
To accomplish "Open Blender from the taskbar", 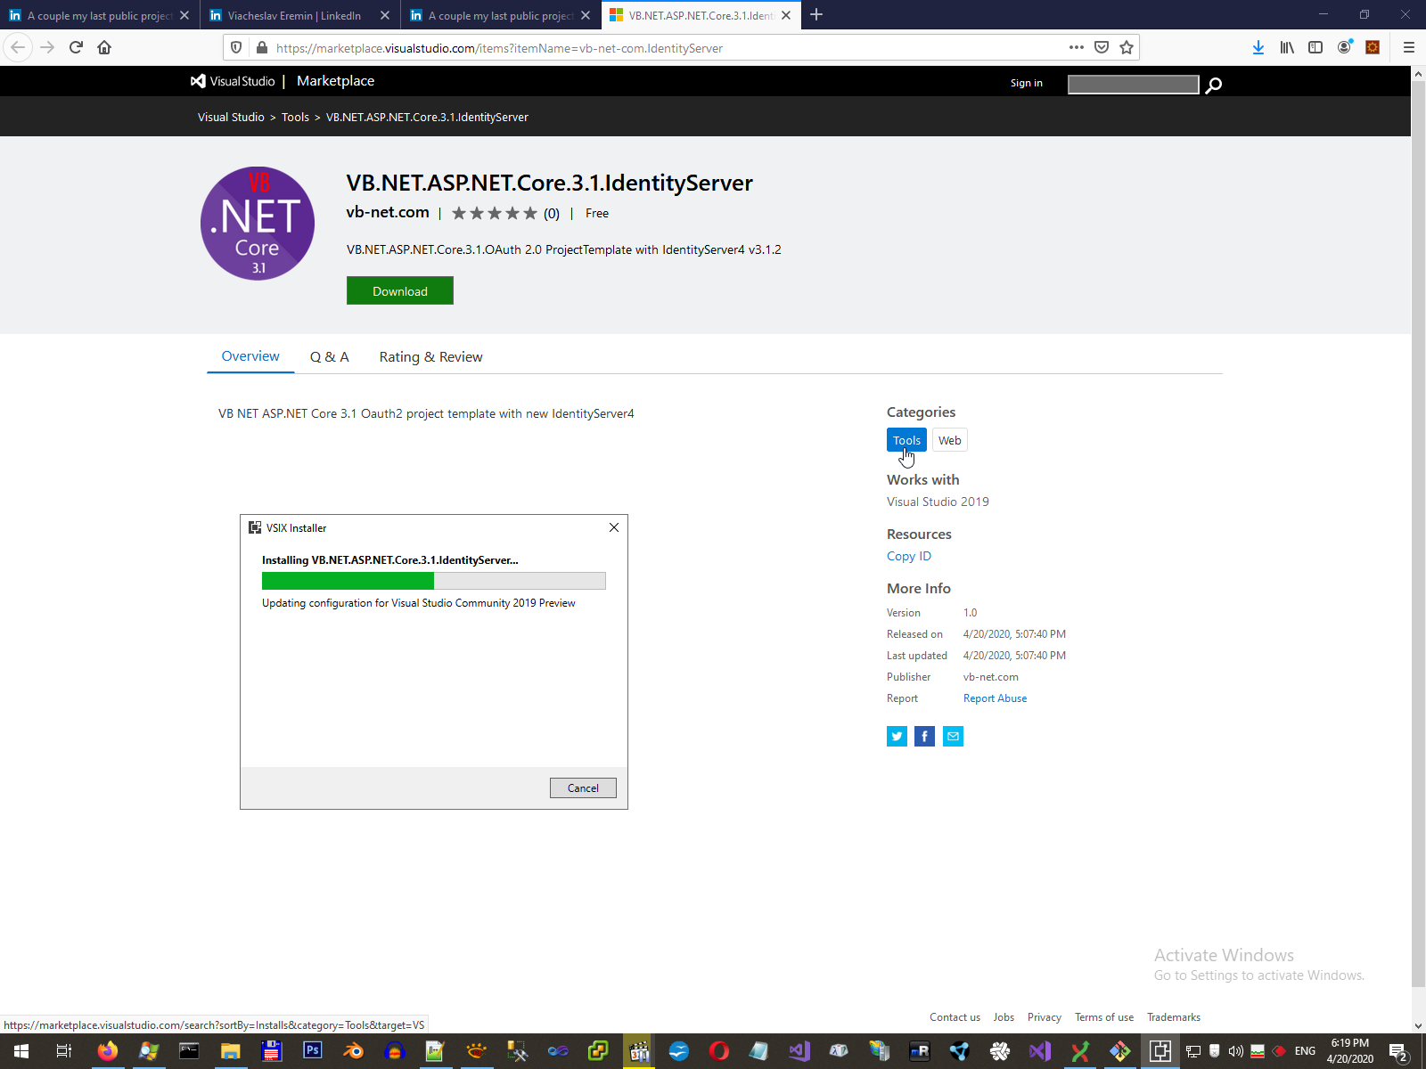I will click(353, 1051).
